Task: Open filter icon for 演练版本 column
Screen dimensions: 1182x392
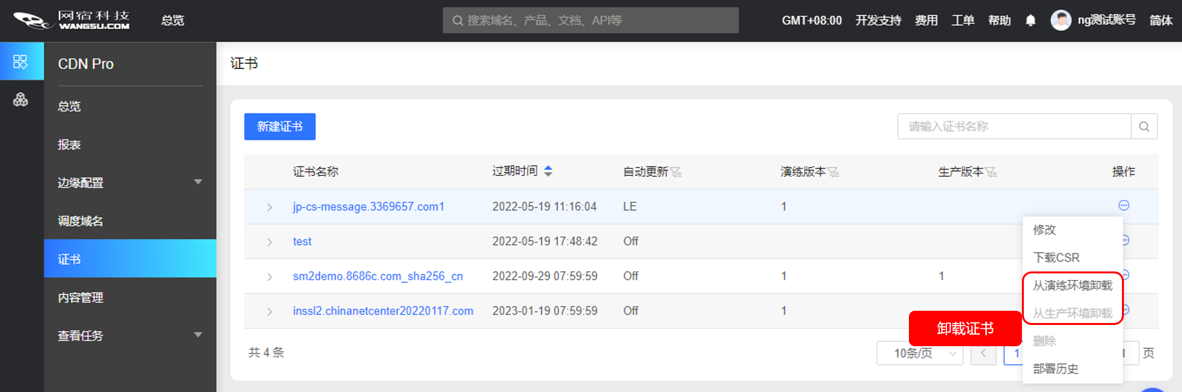Action: [x=833, y=172]
